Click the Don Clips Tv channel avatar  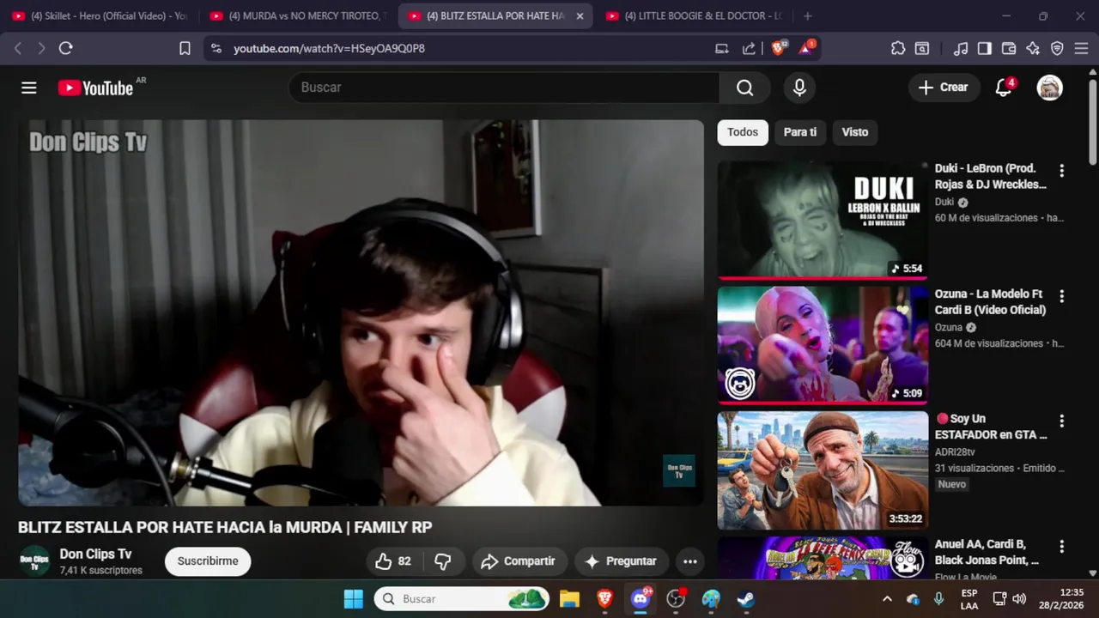(x=35, y=561)
